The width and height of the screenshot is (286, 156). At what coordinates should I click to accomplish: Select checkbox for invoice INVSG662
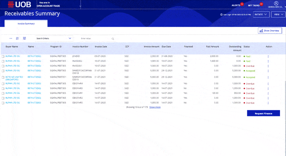[3, 61]
